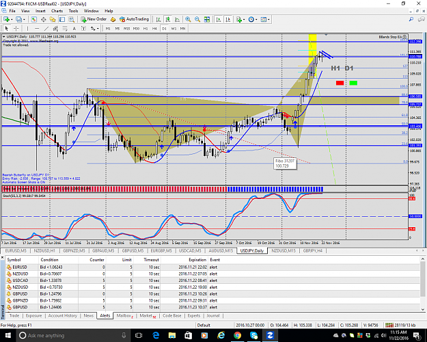The image size is (427, 342).
Task: Draw a vertical line tool
Action: 27,28
